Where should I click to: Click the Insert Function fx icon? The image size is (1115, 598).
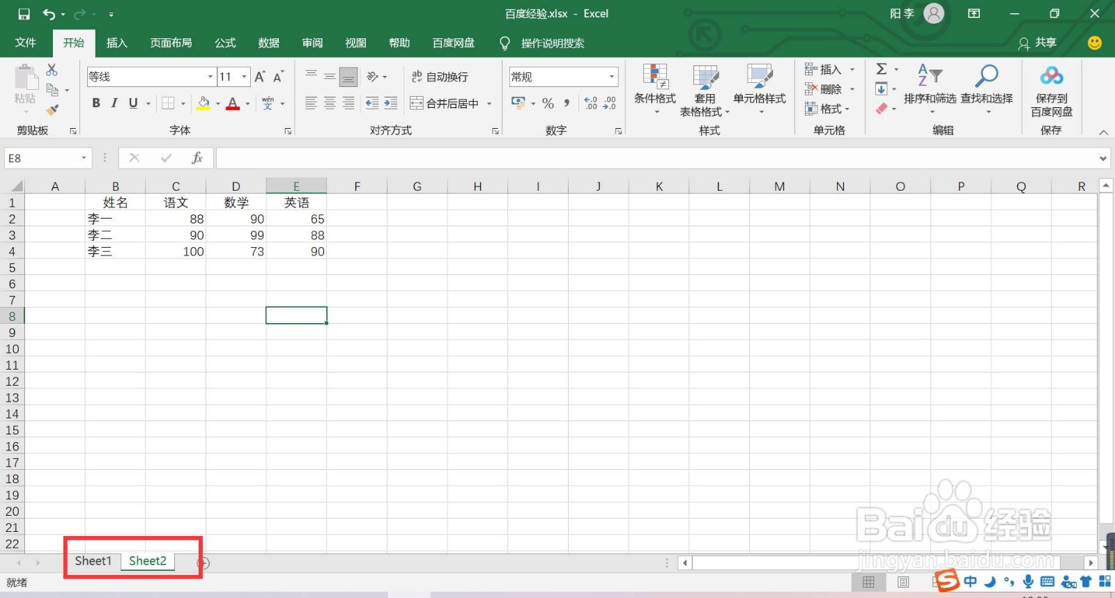(x=197, y=158)
